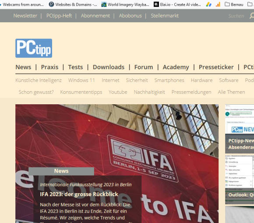Click the PCtipp newsletter article thumbnail
Image resolution: width=254 pixels, height=223 pixels.
pos(240,119)
